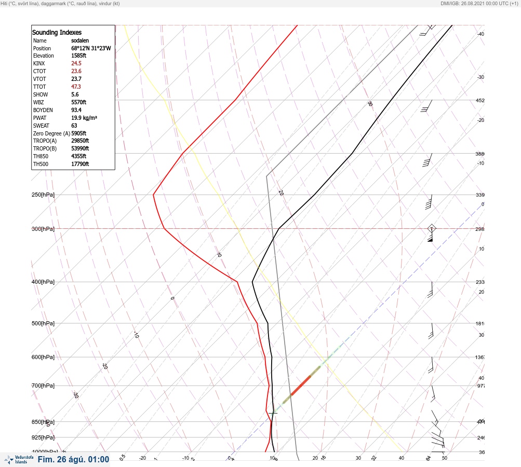The image size is (521, 467).
Task: Click the TTOT value 47.3
Action: 76,87
